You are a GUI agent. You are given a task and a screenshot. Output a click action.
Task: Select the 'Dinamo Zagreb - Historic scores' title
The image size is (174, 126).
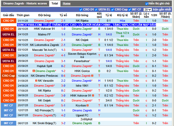pos(25,3)
